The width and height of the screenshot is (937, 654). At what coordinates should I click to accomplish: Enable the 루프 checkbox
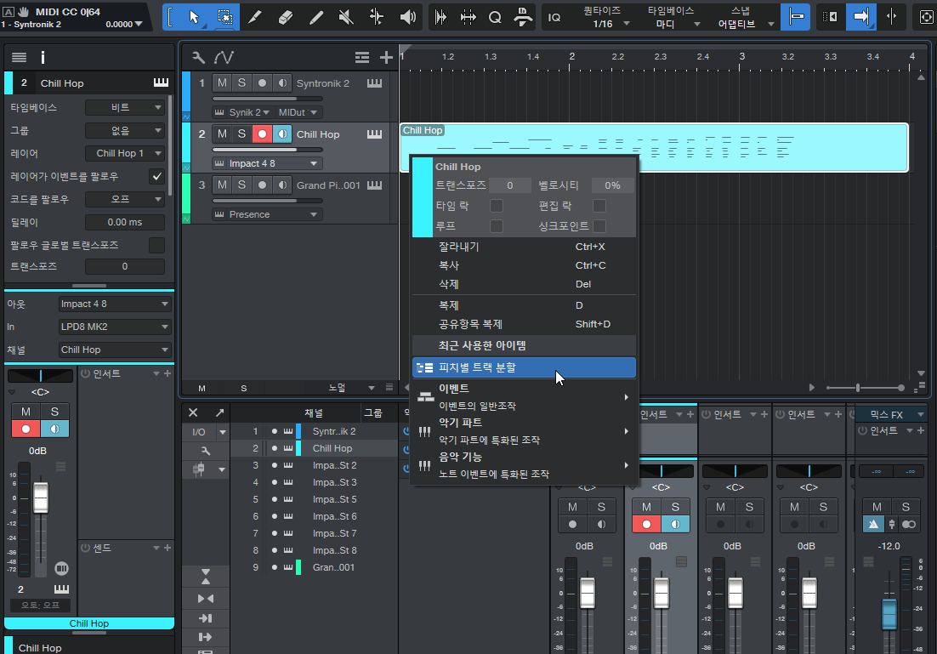(x=496, y=226)
